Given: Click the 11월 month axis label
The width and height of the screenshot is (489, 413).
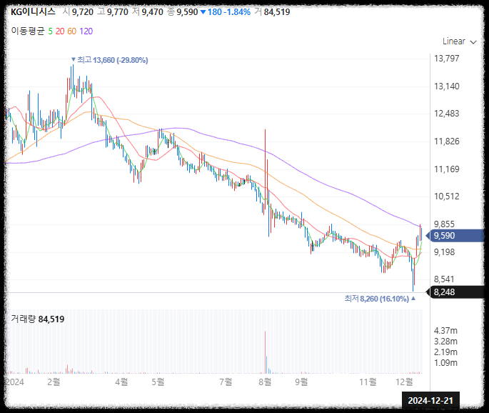Looking at the screenshot, I should pos(368,382).
